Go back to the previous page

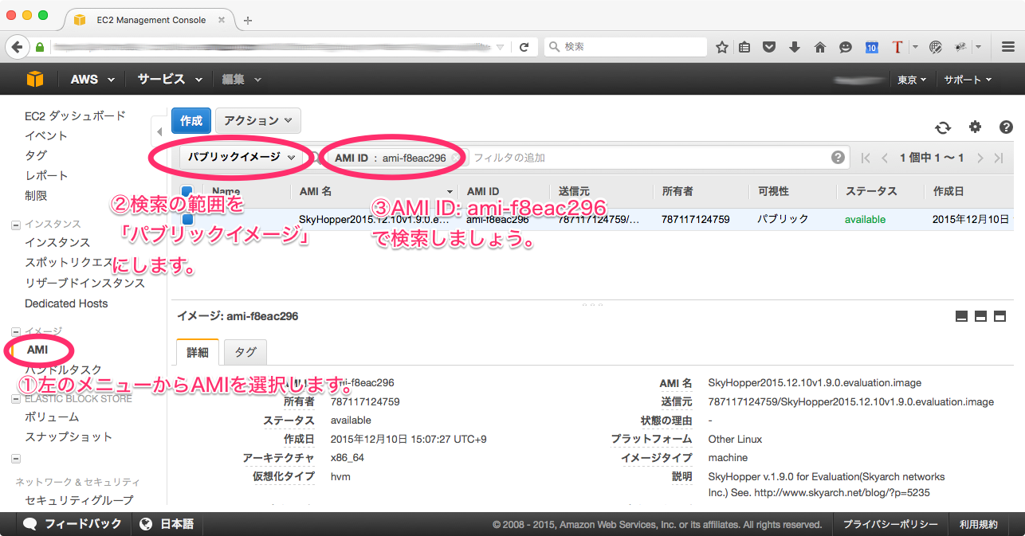[x=17, y=47]
